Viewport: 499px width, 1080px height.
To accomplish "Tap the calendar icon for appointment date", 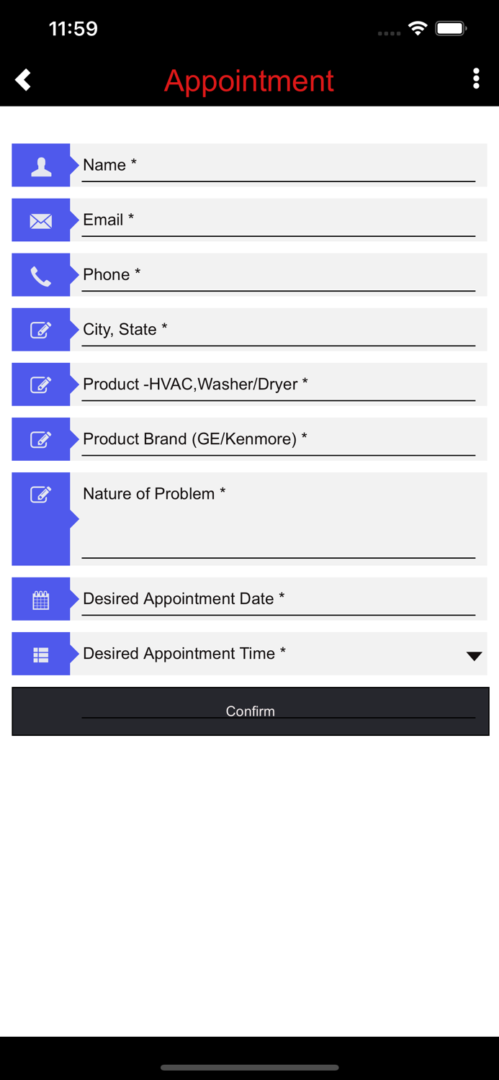I will (x=41, y=600).
